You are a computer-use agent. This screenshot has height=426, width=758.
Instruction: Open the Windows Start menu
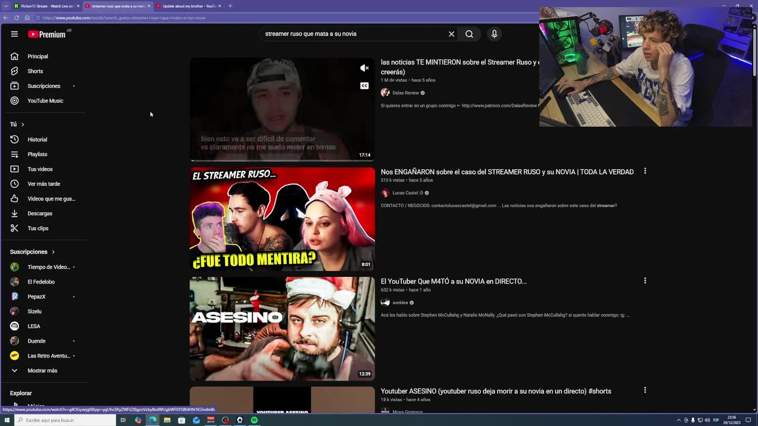tap(6, 420)
